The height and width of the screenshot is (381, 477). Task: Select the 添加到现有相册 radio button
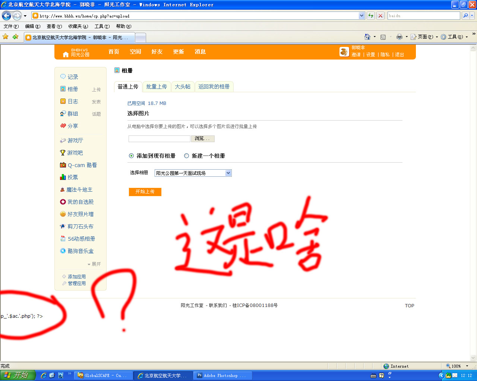(131, 156)
